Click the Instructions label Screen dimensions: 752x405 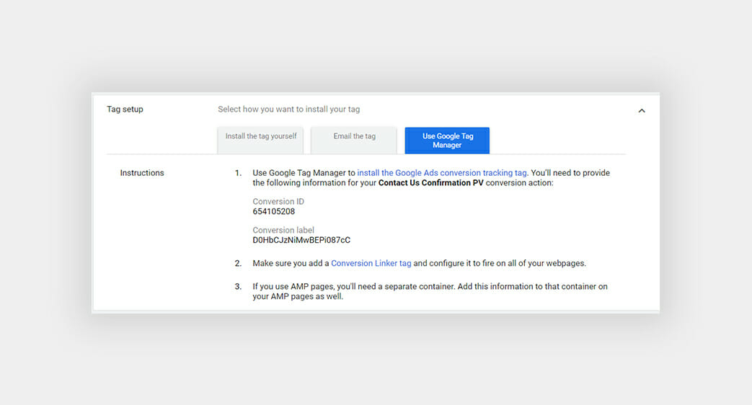142,173
